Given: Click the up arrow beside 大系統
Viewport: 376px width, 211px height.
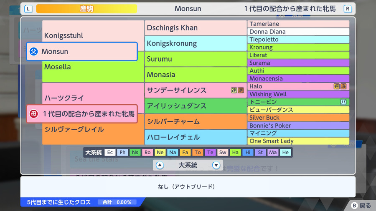Looking at the screenshot, I should [x=160, y=165].
